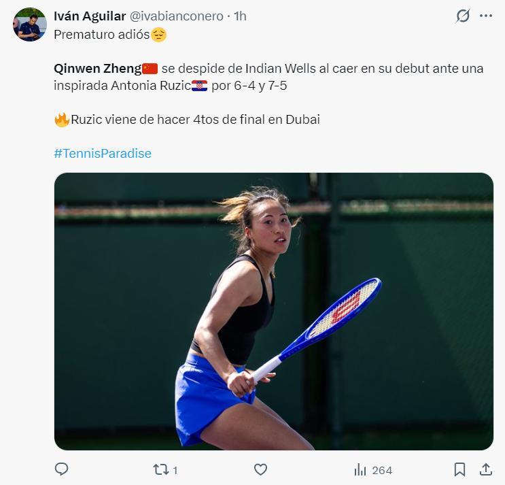Click the Croatia flag emoji
505x485 pixels.
[200, 86]
